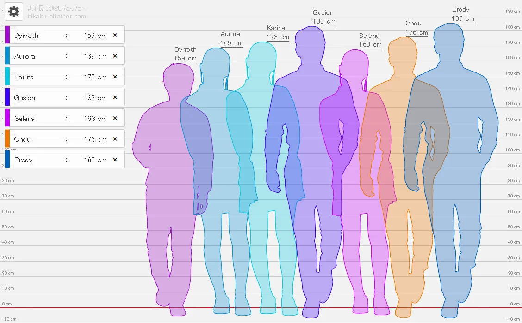Viewport: 522px width, 323px height.
Task: Remove Aurora using the X icon
Action: [115, 56]
